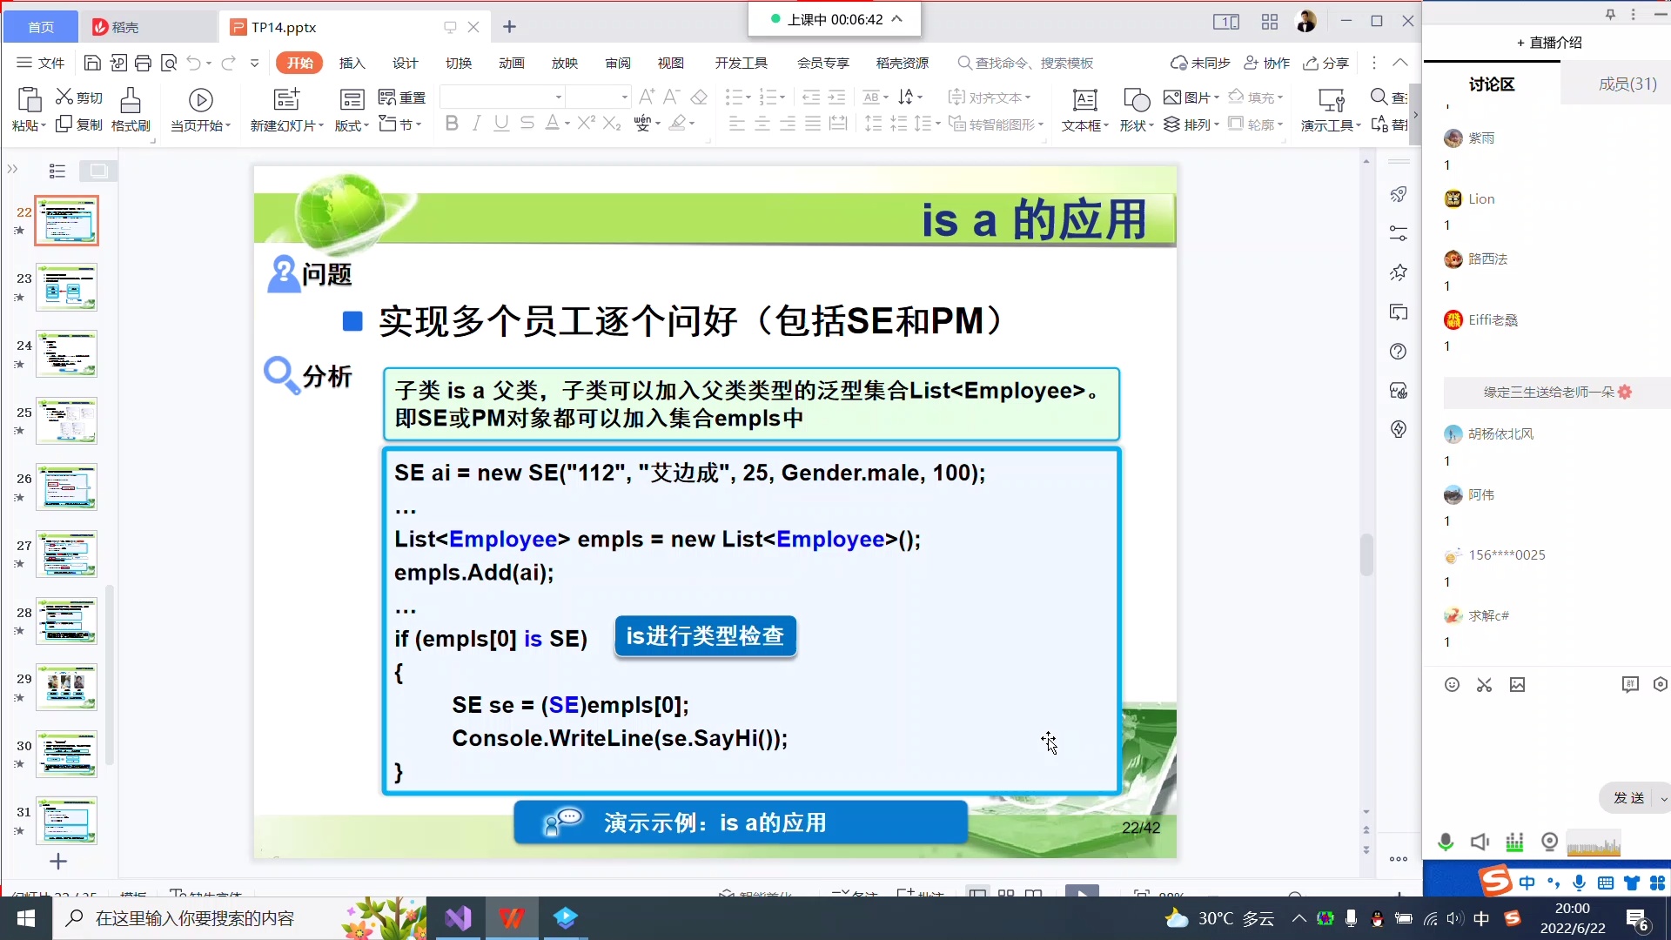Open Visual Studio from the taskbar

458,918
